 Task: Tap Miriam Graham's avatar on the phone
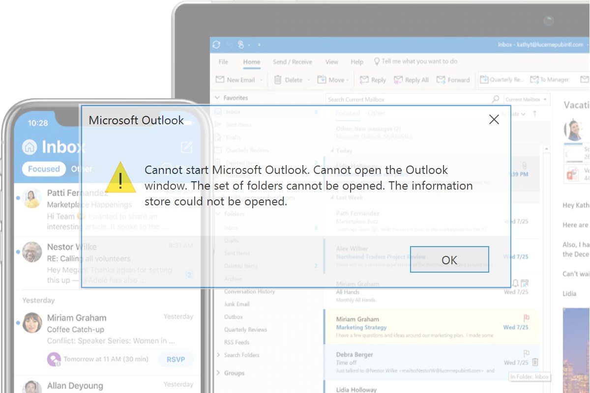pos(32,323)
